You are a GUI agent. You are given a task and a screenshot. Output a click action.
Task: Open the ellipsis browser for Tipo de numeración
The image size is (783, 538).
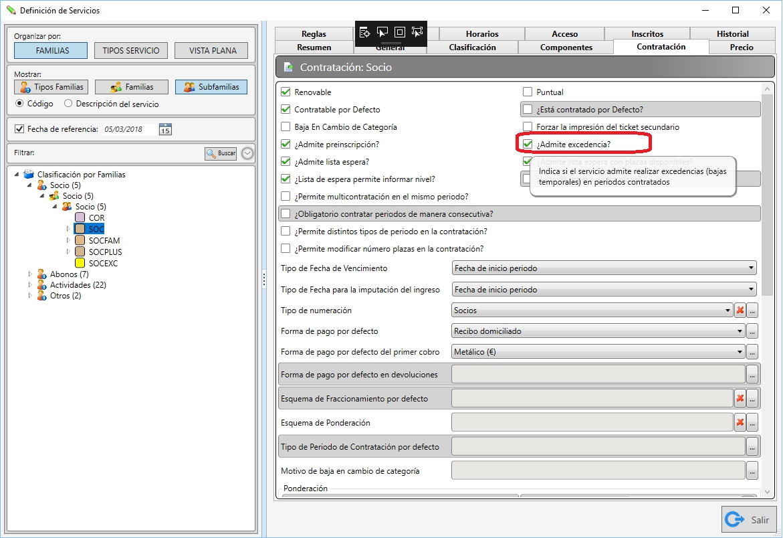pyautogui.click(x=752, y=310)
